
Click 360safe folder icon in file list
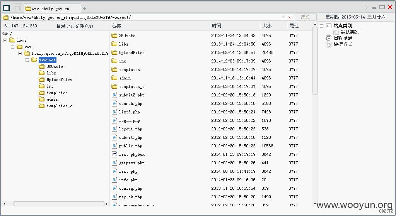(114, 35)
